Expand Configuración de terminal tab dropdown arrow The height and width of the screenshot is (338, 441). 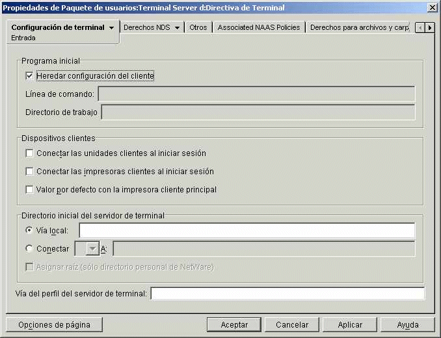point(112,28)
